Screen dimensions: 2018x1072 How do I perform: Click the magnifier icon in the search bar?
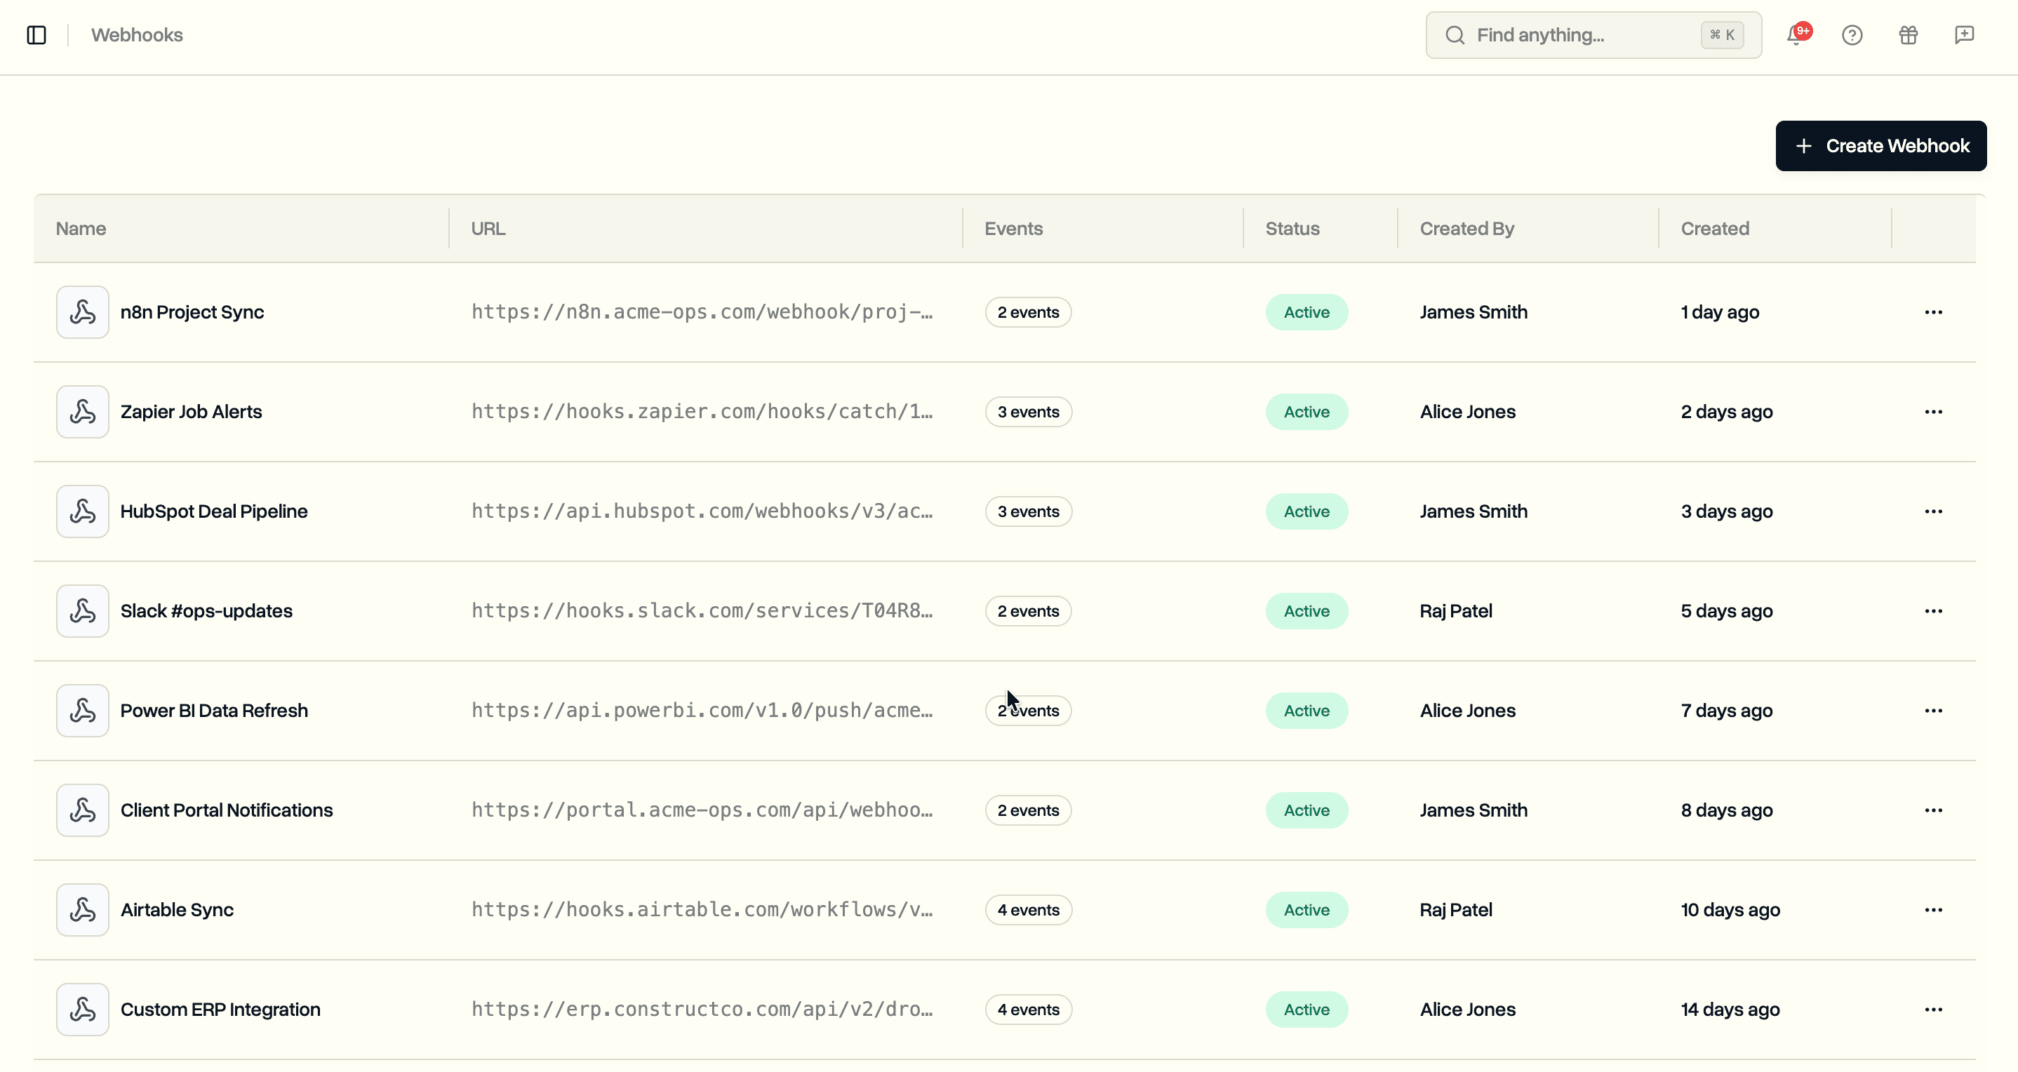[x=1455, y=34]
